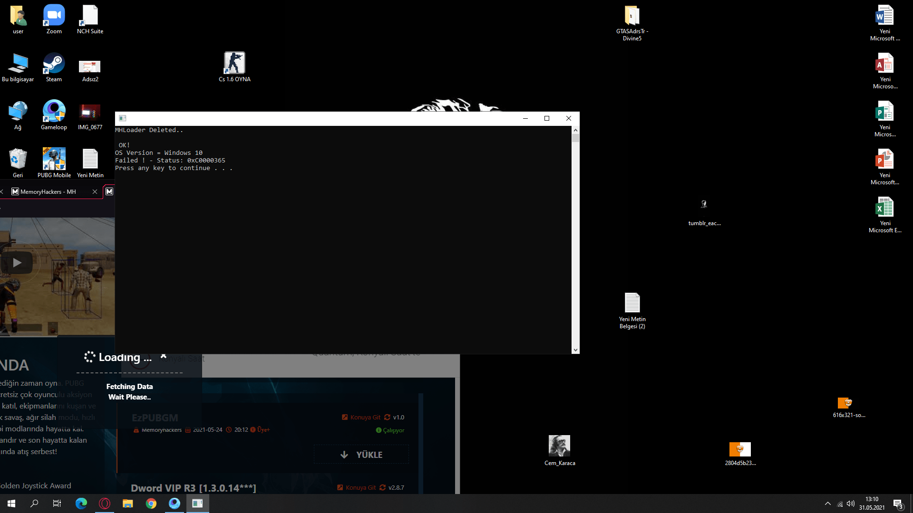
Task: Click the YÜKLE button for EzPUBGM
Action: click(361, 455)
